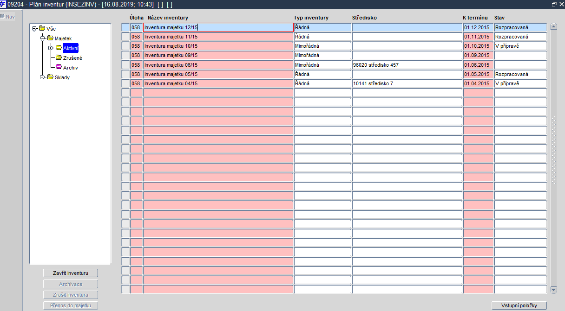565x311 pixels.
Task: Open Vstupní položky
Action: tap(519, 305)
